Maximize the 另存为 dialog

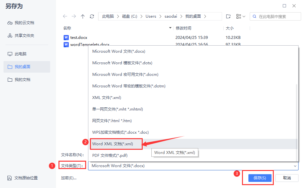click(x=284, y=6)
